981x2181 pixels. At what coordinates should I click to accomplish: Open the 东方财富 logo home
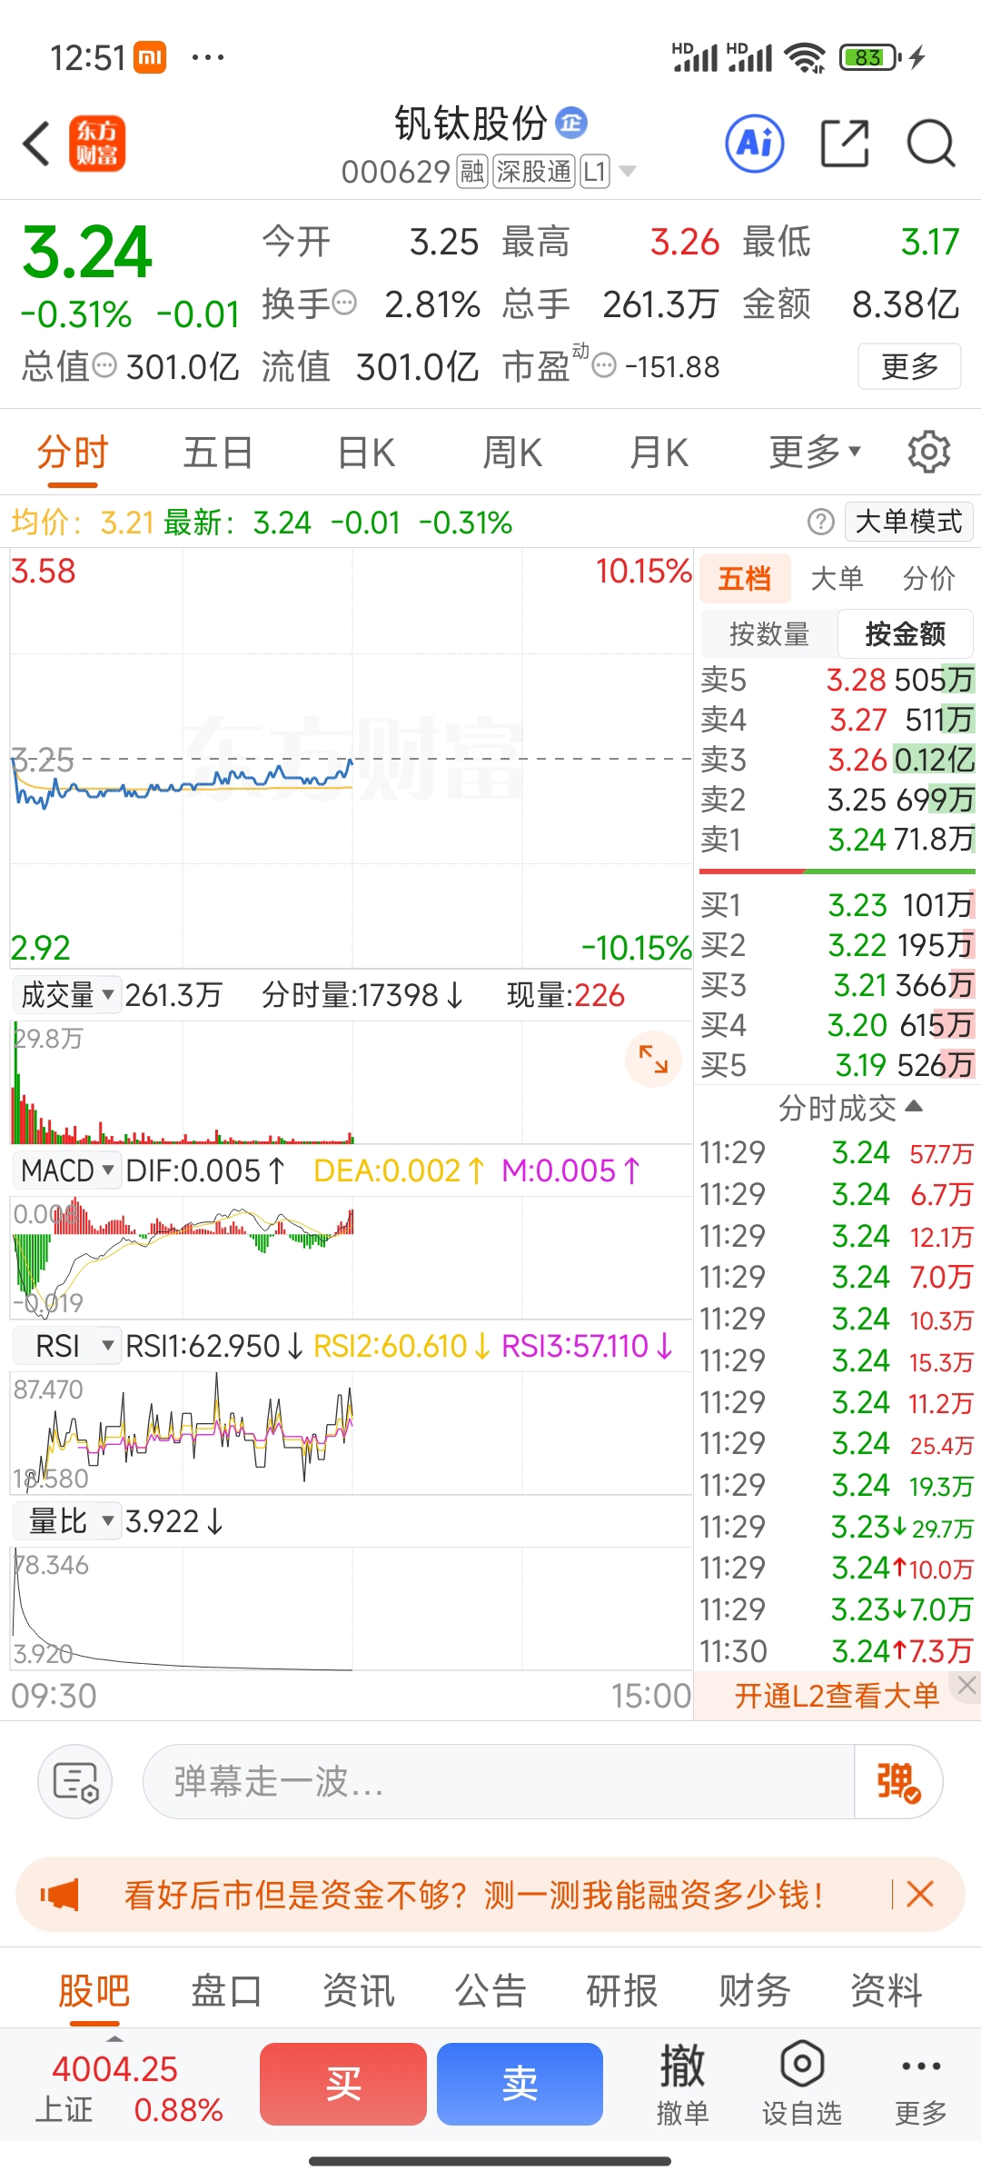pyautogui.click(x=97, y=144)
